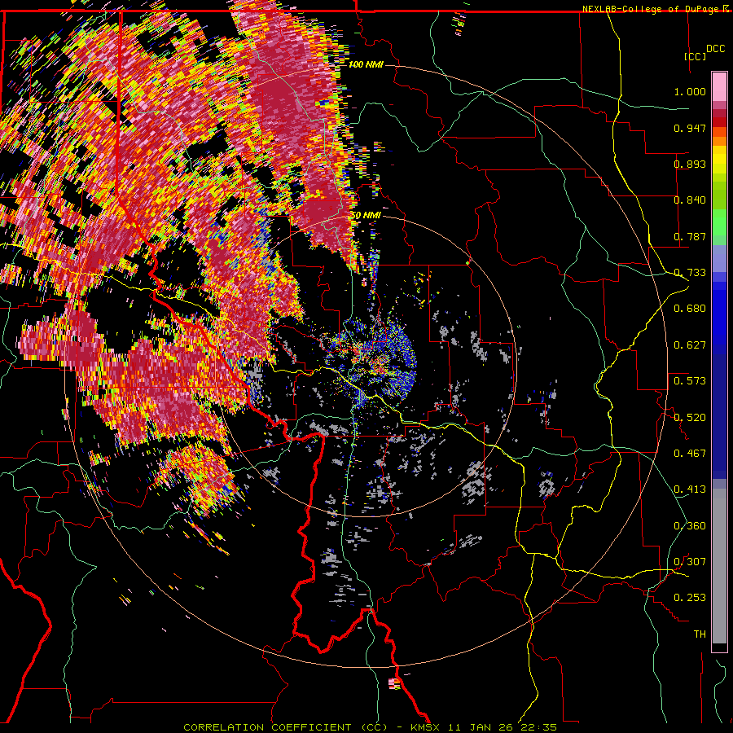Click the DCC label above the color scale
This screenshot has height=733, width=733.
(715, 49)
